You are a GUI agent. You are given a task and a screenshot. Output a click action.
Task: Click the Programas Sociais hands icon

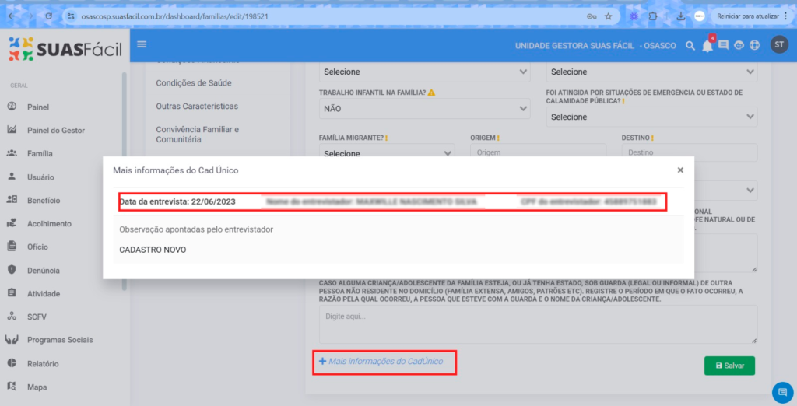(x=12, y=339)
